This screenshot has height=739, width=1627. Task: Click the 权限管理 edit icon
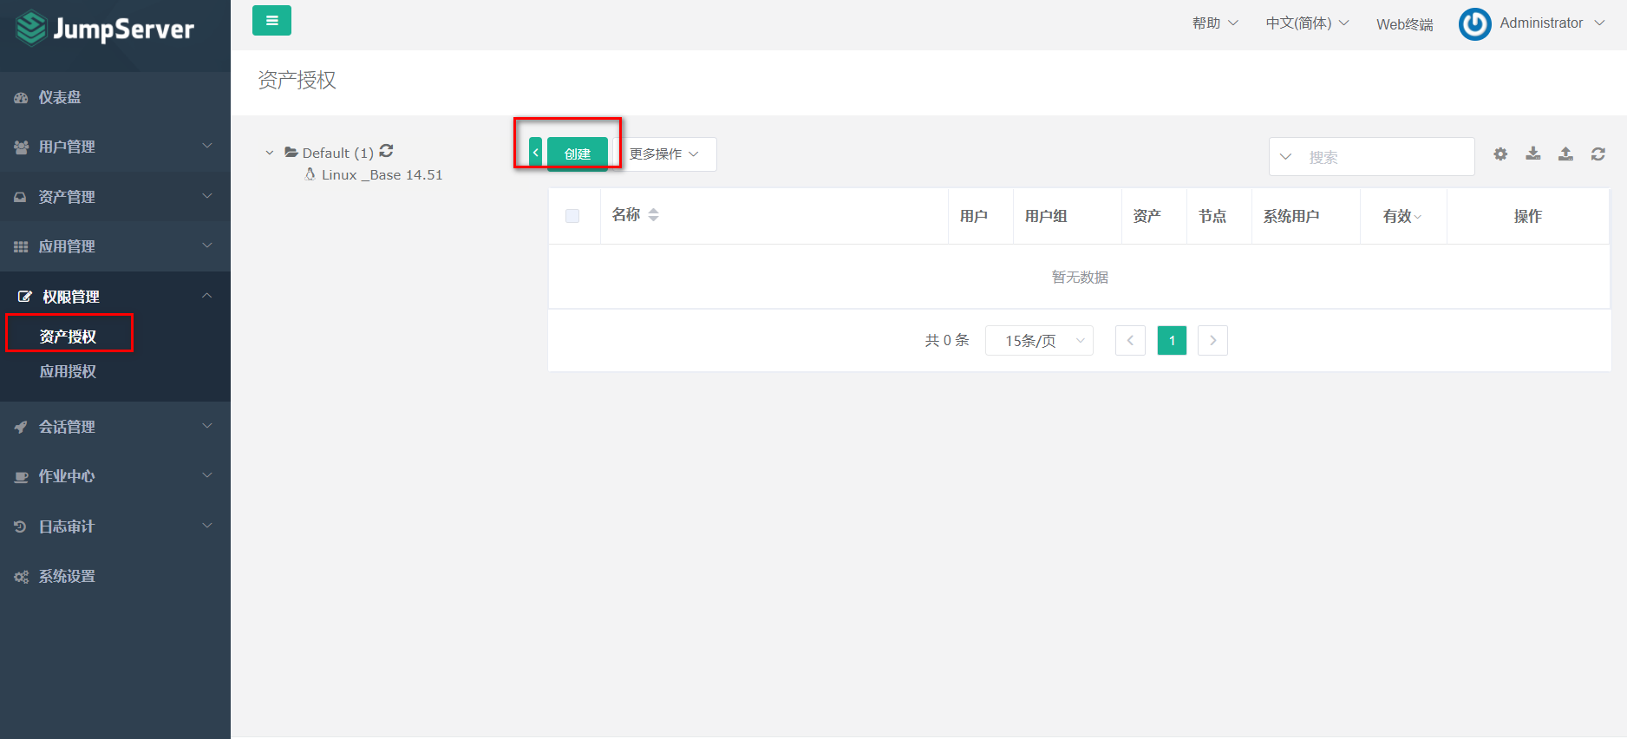click(x=25, y=297)
